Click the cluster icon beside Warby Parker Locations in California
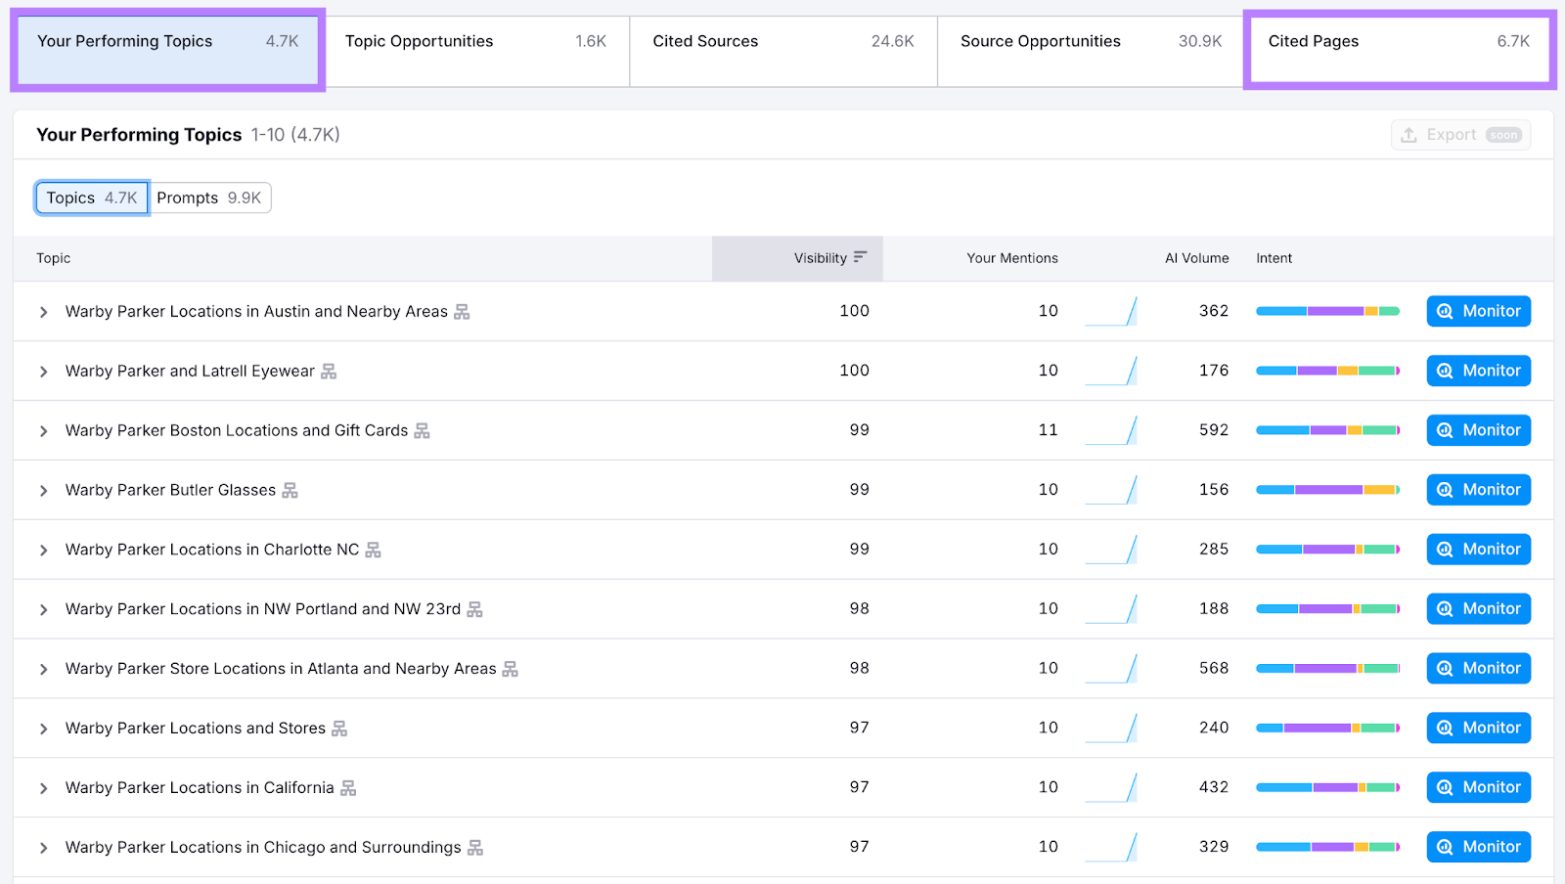1565x884 pixels. (x=348, y=787)
